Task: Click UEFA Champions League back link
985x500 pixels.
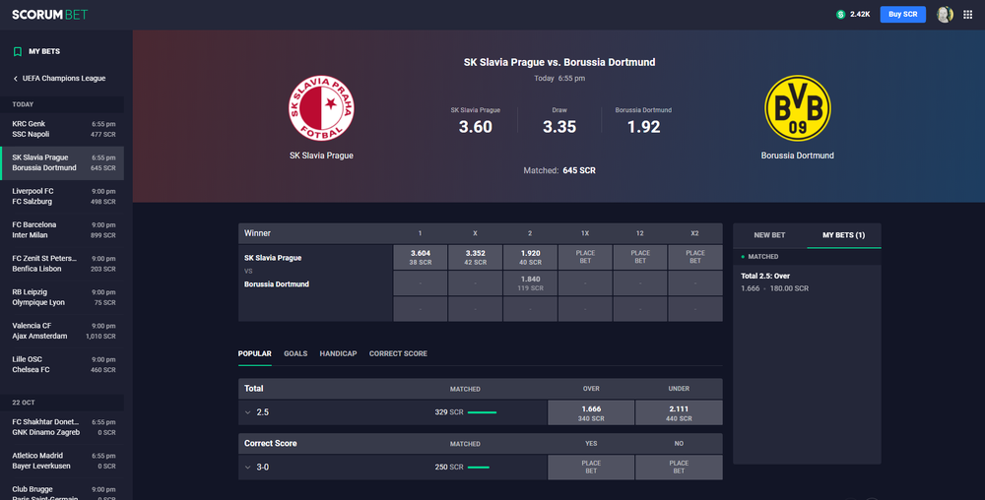Action: 63,79
